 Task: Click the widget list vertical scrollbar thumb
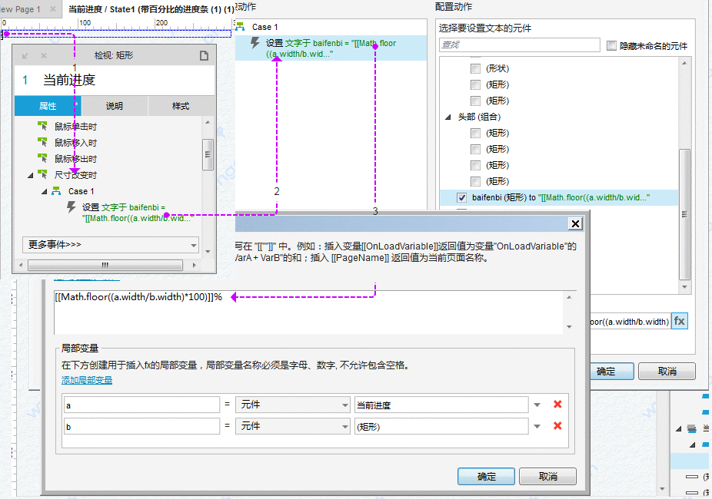tap(684, 214)
